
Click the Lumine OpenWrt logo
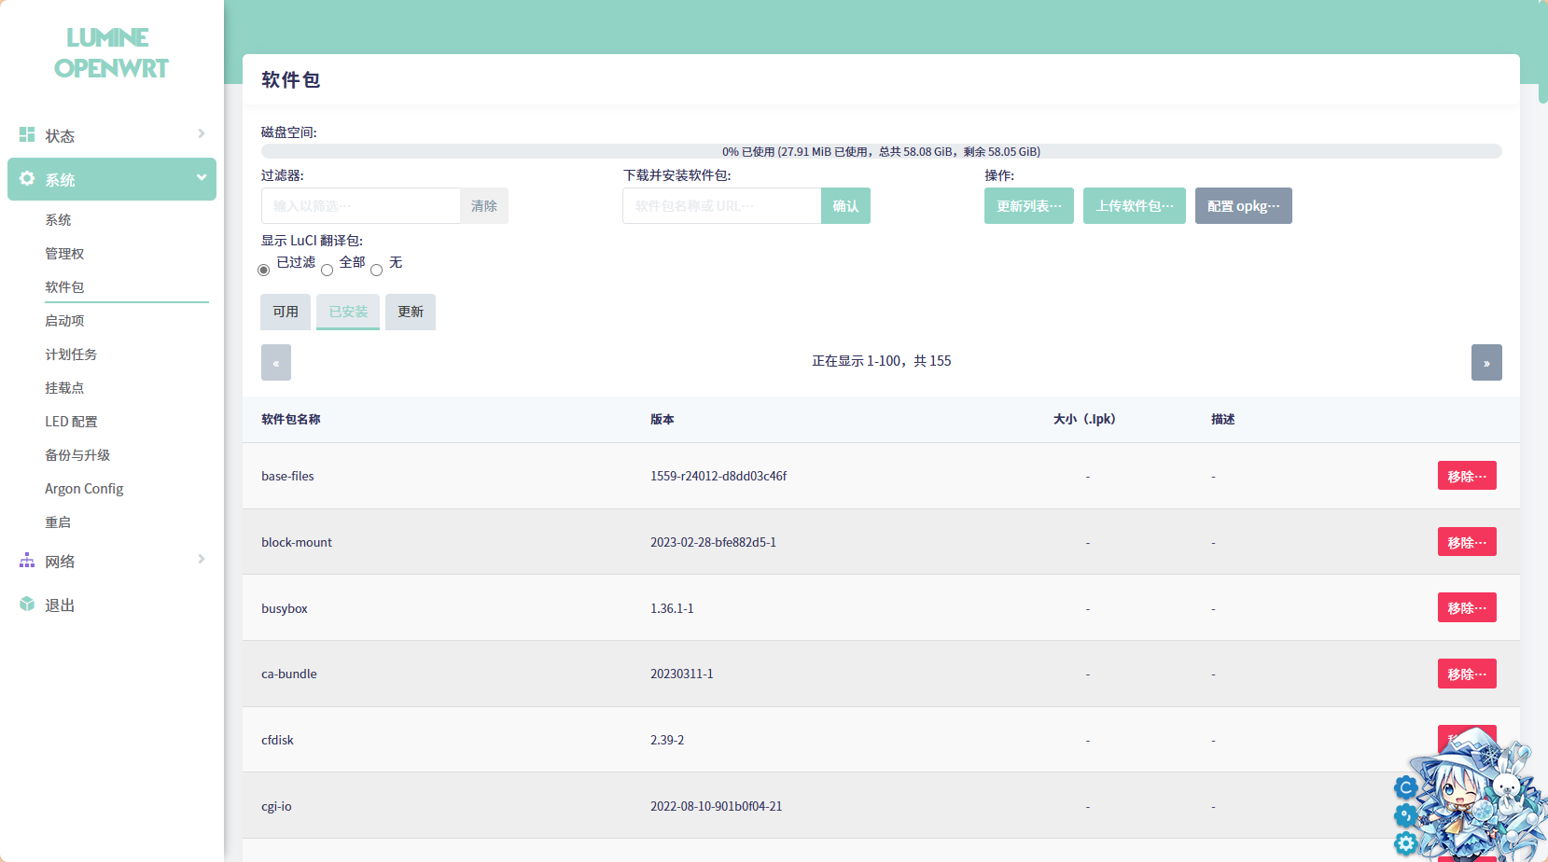111,53
